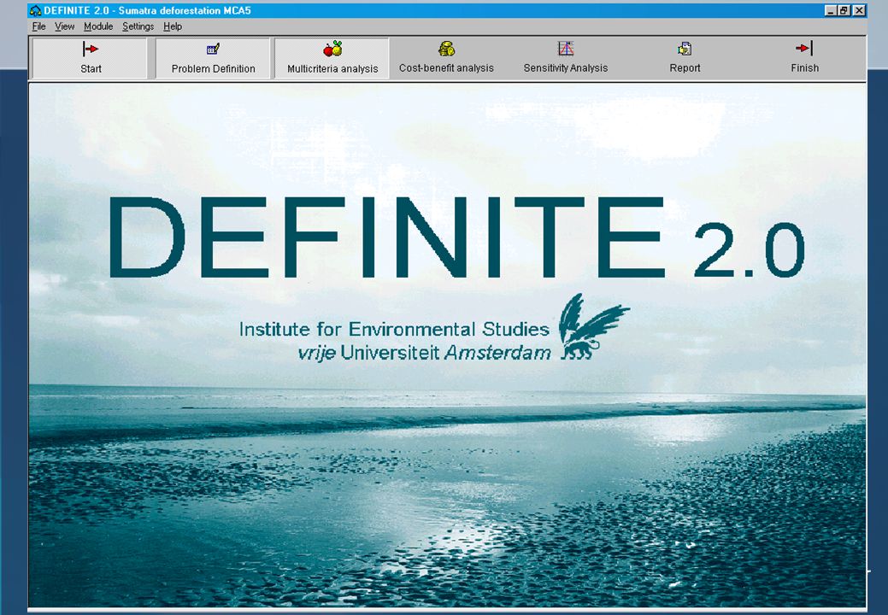This screenshot has width=888, height=615.
Task: Open Multicriteria analysis module
Action: [x=332, y=58]
